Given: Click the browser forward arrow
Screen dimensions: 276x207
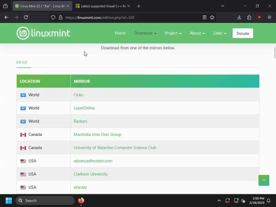Looking at the screenshot, I should coord(16,17).
